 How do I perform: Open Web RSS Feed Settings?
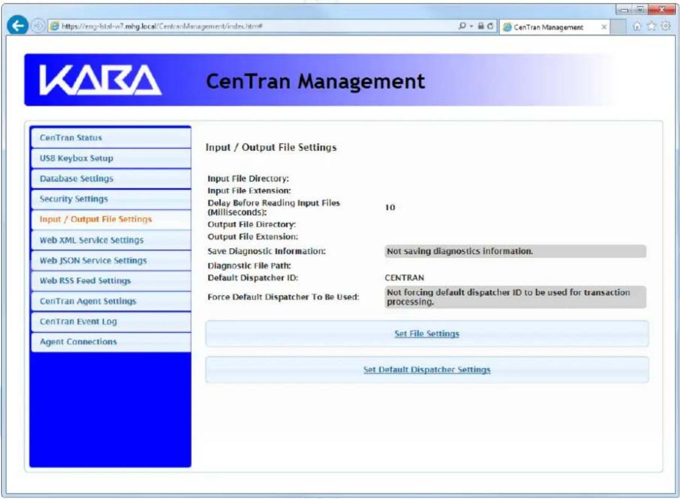[x=111, y=281]
